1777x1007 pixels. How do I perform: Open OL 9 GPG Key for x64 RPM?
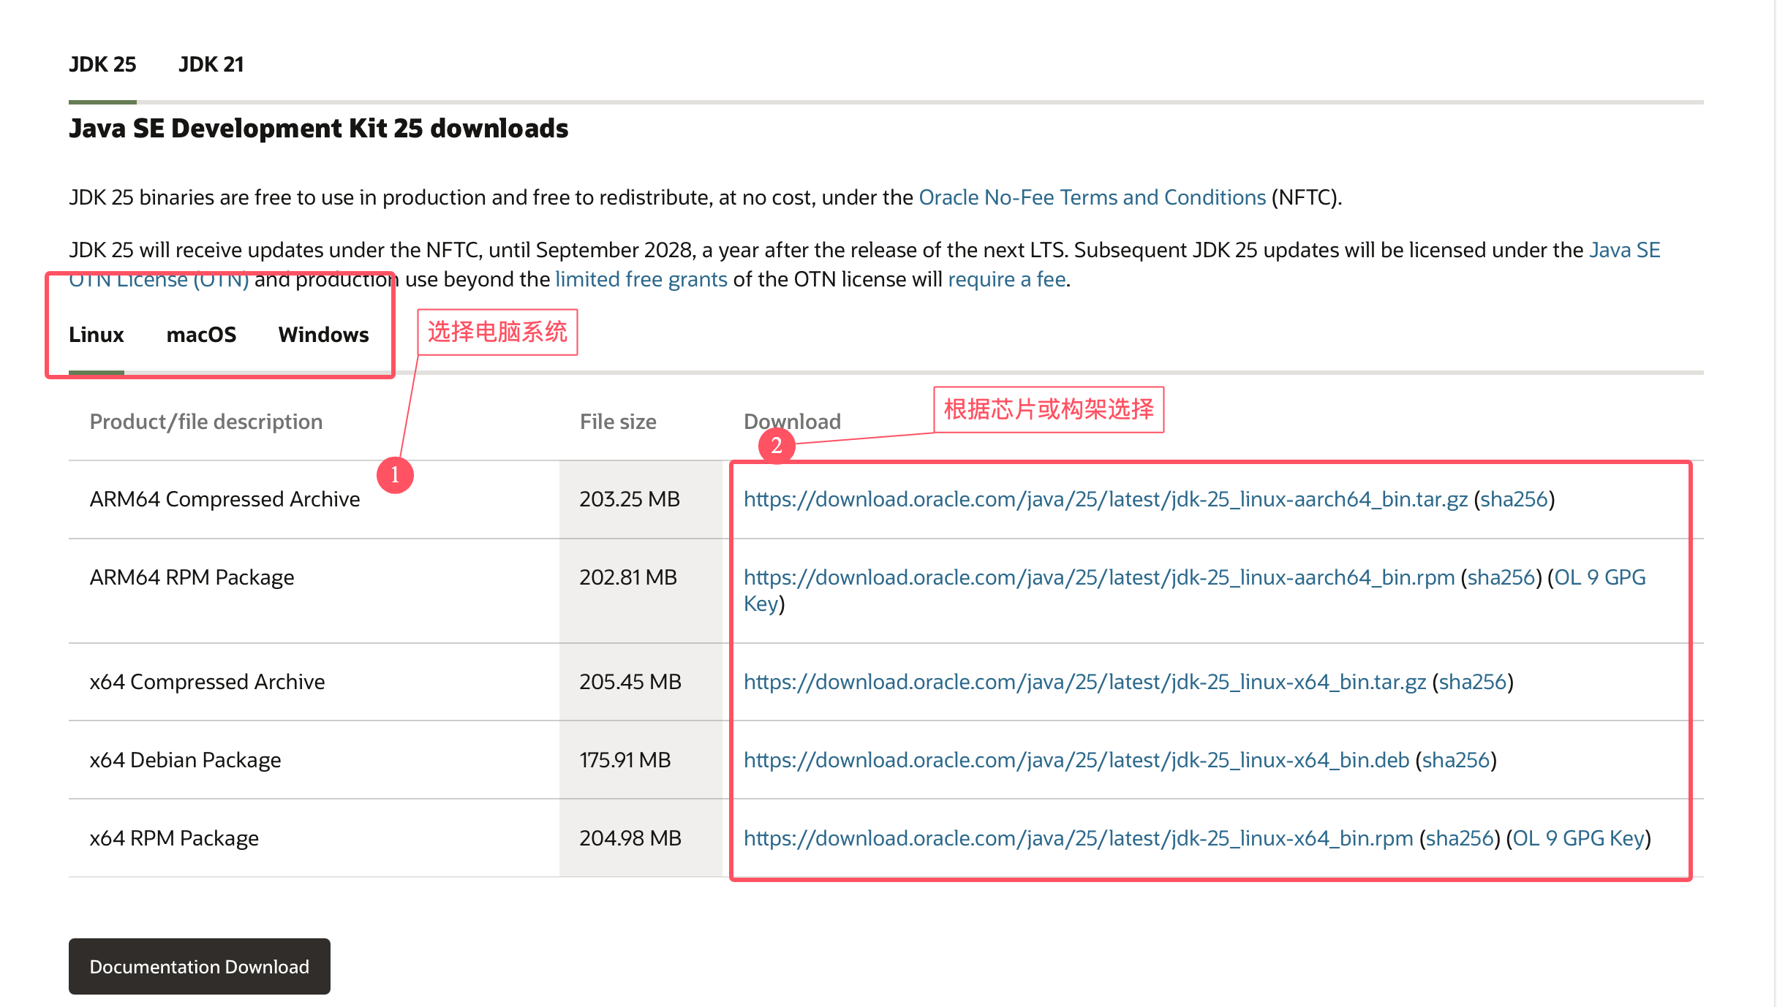pyautogui.click(x=1578, y=838)
